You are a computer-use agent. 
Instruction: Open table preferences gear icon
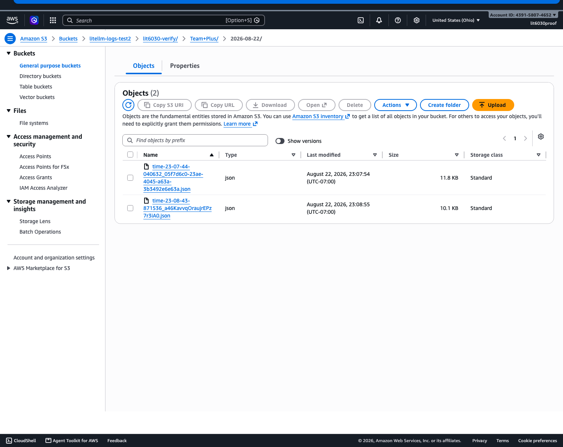click(x=541, y=136)
